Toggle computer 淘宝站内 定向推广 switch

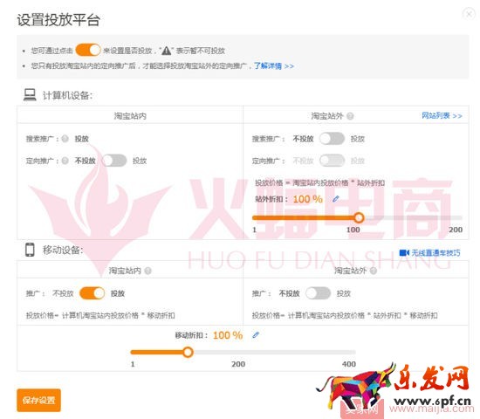114,161
